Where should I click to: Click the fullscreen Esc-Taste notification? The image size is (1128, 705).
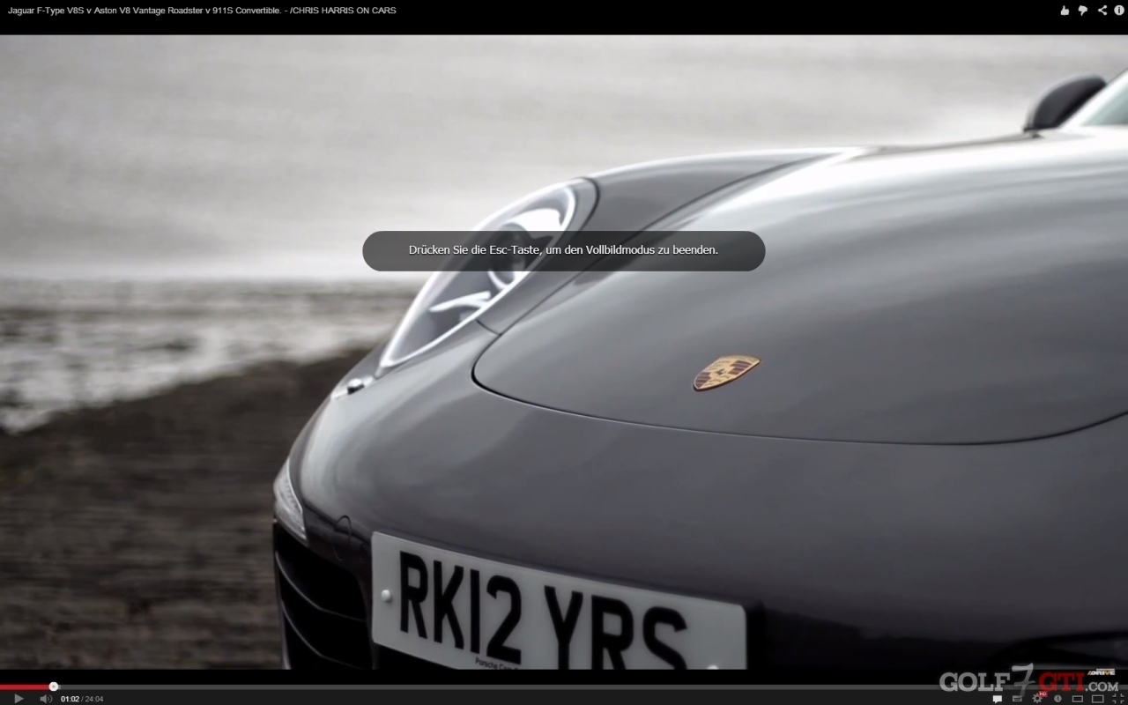563,250
